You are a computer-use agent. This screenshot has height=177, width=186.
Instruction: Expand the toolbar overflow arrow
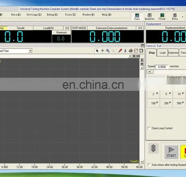pyautogui.click(x=183, y=17)
